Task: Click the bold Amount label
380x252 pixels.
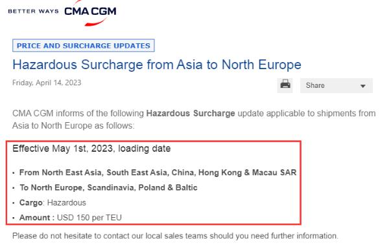Action: pyautogui.click(x=37, y=218)
